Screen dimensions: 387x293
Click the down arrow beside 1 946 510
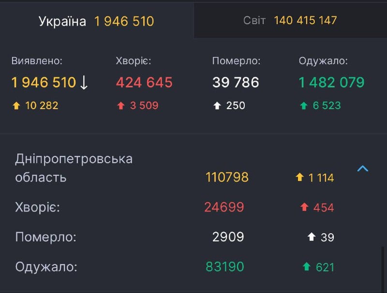[84, 83]
